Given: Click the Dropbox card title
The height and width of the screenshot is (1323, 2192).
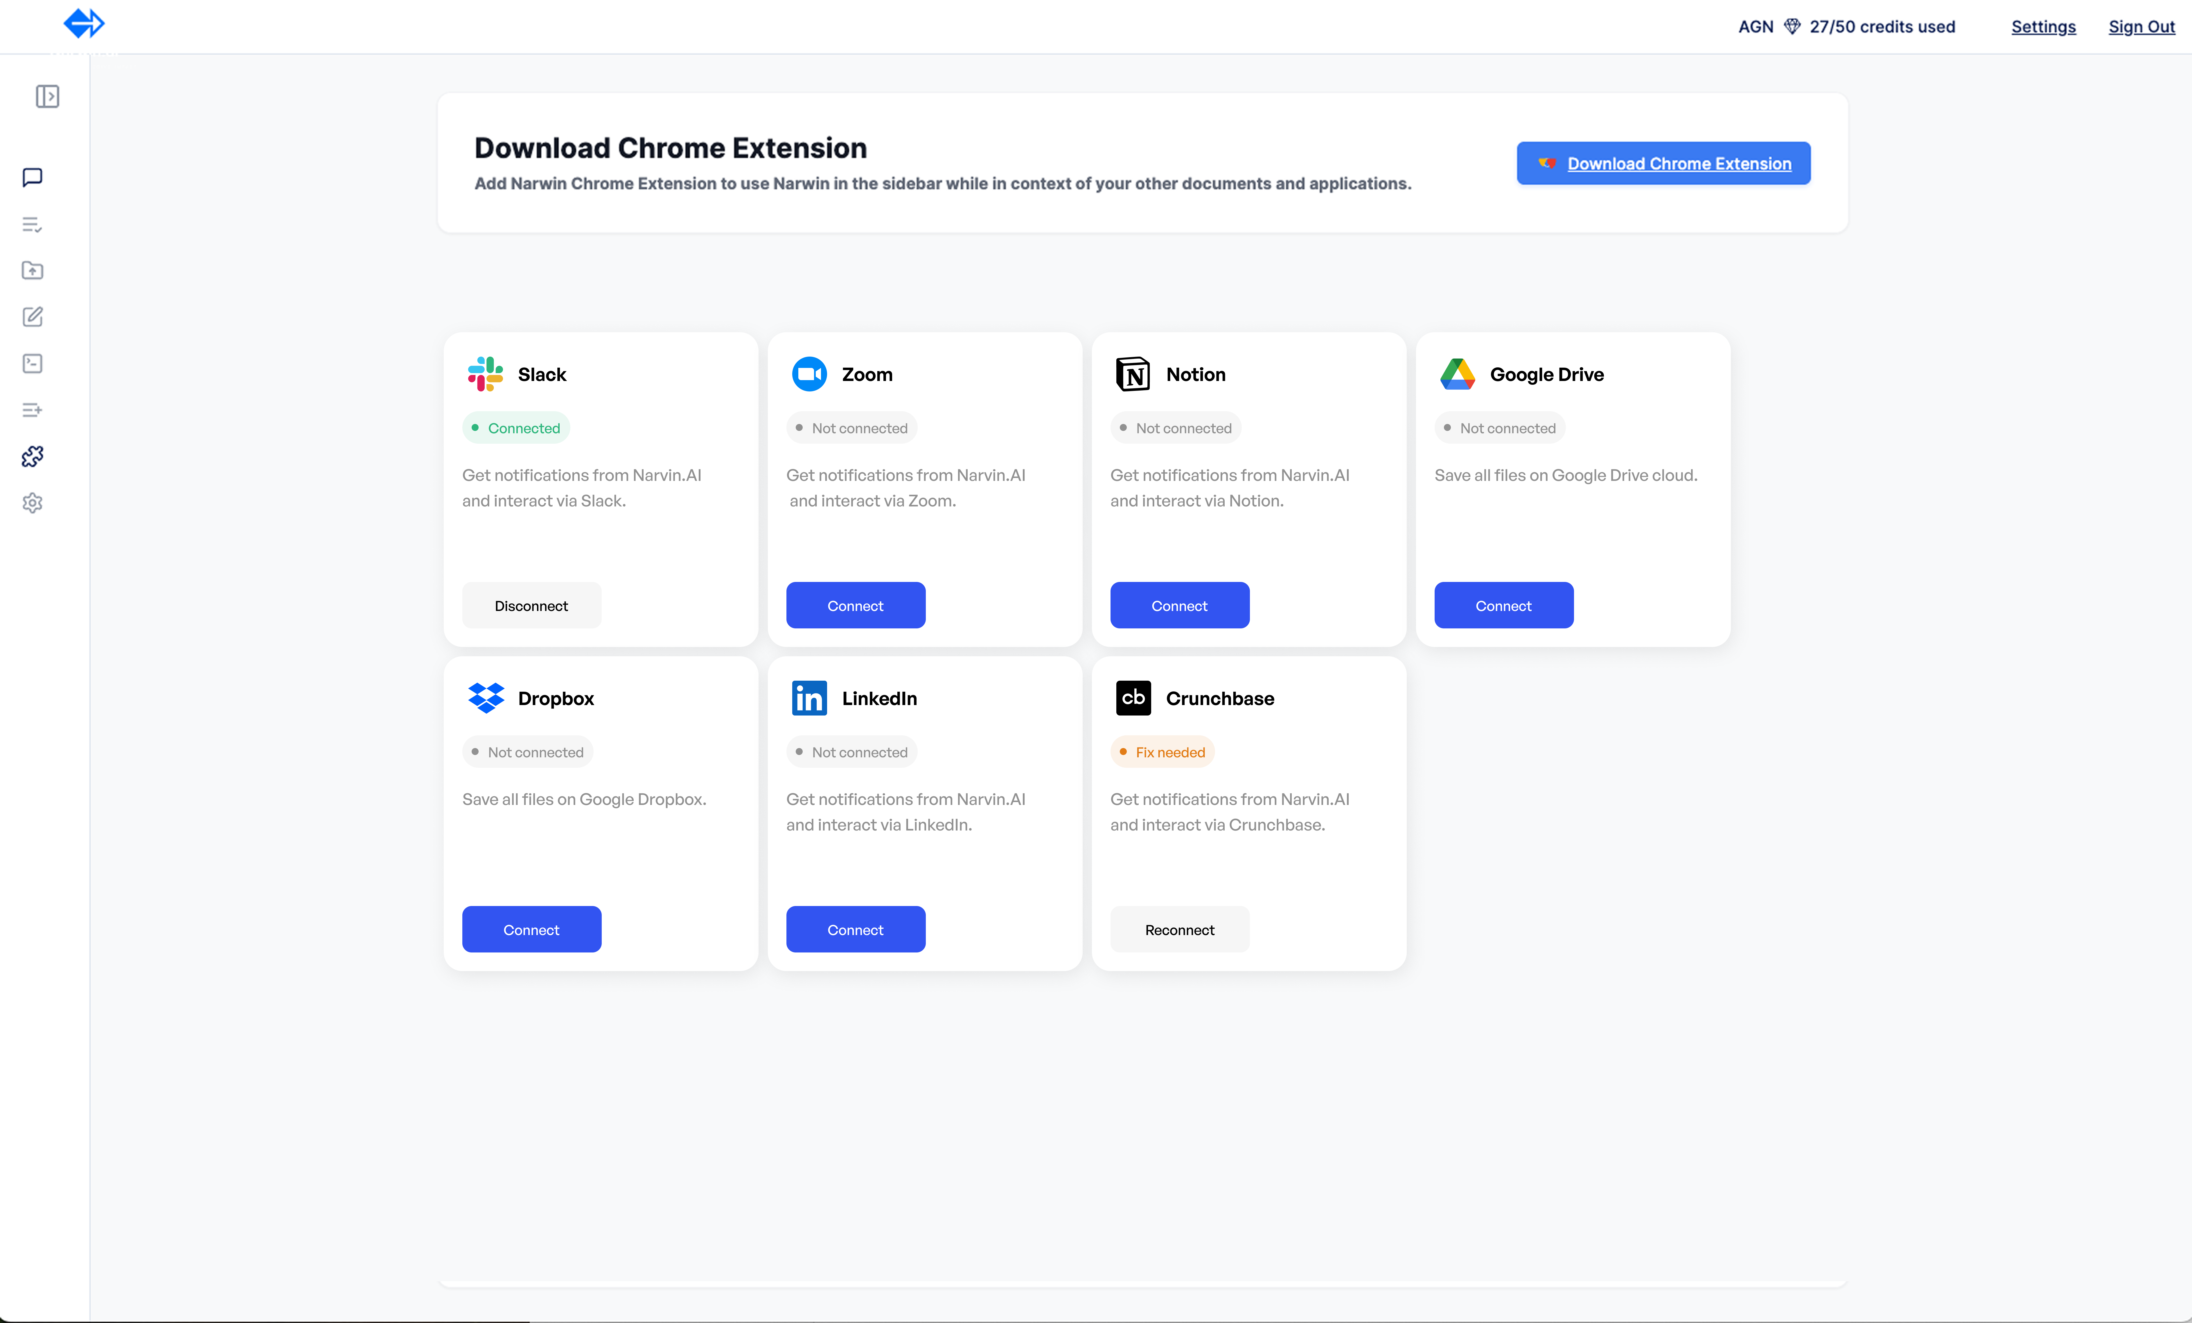Looking at the screenshot, I should pos(556,698).
